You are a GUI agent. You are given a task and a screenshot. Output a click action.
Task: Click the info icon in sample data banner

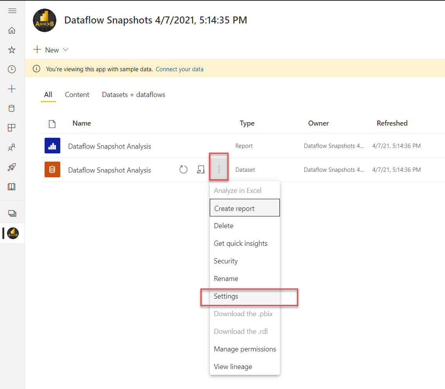pos(36,68)
